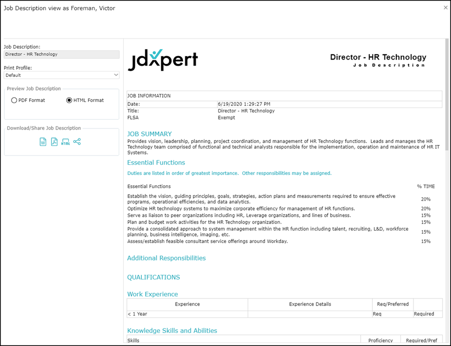Click the '< 1 Year' experience cell
Viewport: 451px width, 346px height.
click(x=137, y=314)
